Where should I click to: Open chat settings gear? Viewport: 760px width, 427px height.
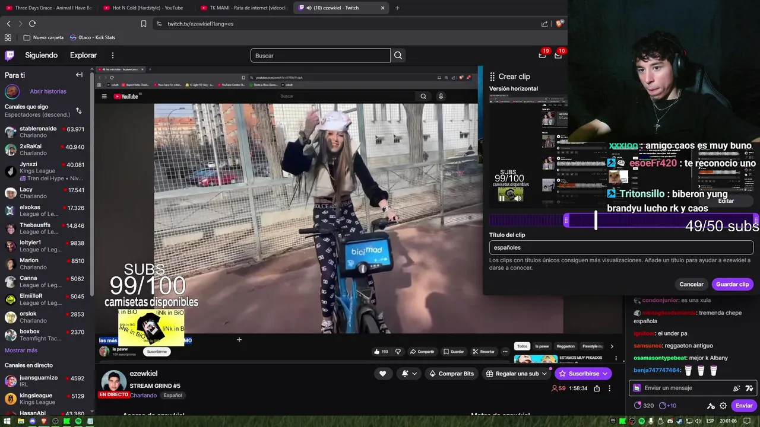click(723, 406)
